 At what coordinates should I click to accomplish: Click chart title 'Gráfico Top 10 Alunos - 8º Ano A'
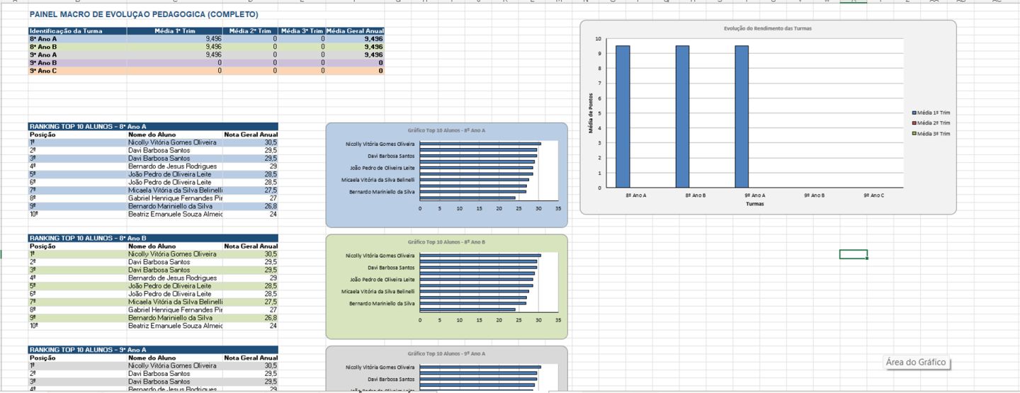(x=446, y=131)
